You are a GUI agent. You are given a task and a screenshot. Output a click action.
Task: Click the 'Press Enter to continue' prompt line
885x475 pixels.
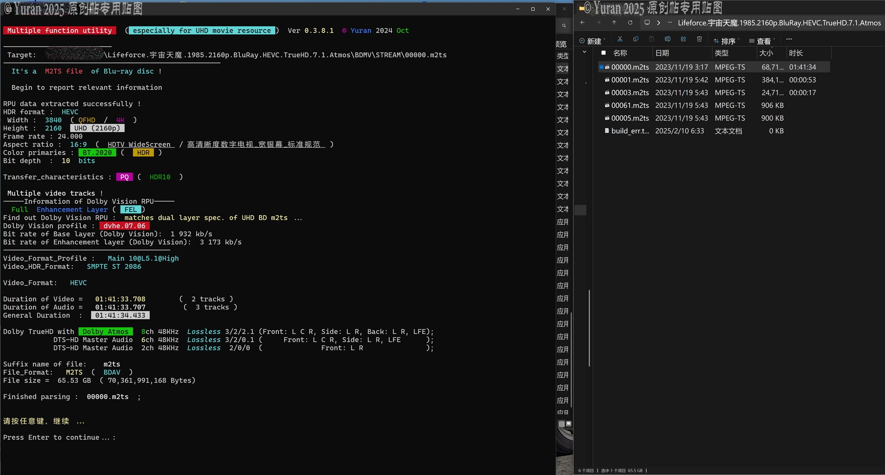(59, 437)
